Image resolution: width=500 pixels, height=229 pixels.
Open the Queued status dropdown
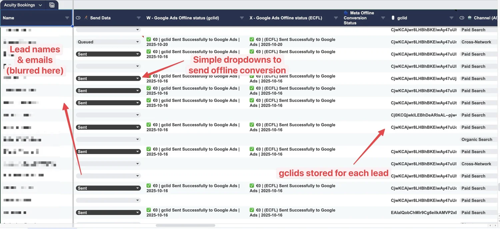coord(108,42)
